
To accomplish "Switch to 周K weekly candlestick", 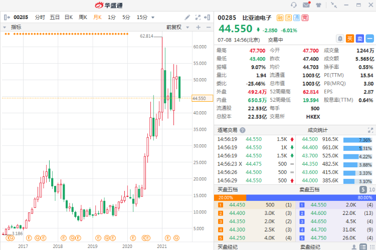I will pyautogui.click(x=83, y=17).
